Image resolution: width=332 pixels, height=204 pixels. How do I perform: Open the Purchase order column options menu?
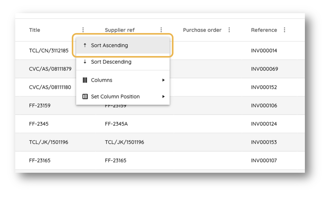coord(229,30)
